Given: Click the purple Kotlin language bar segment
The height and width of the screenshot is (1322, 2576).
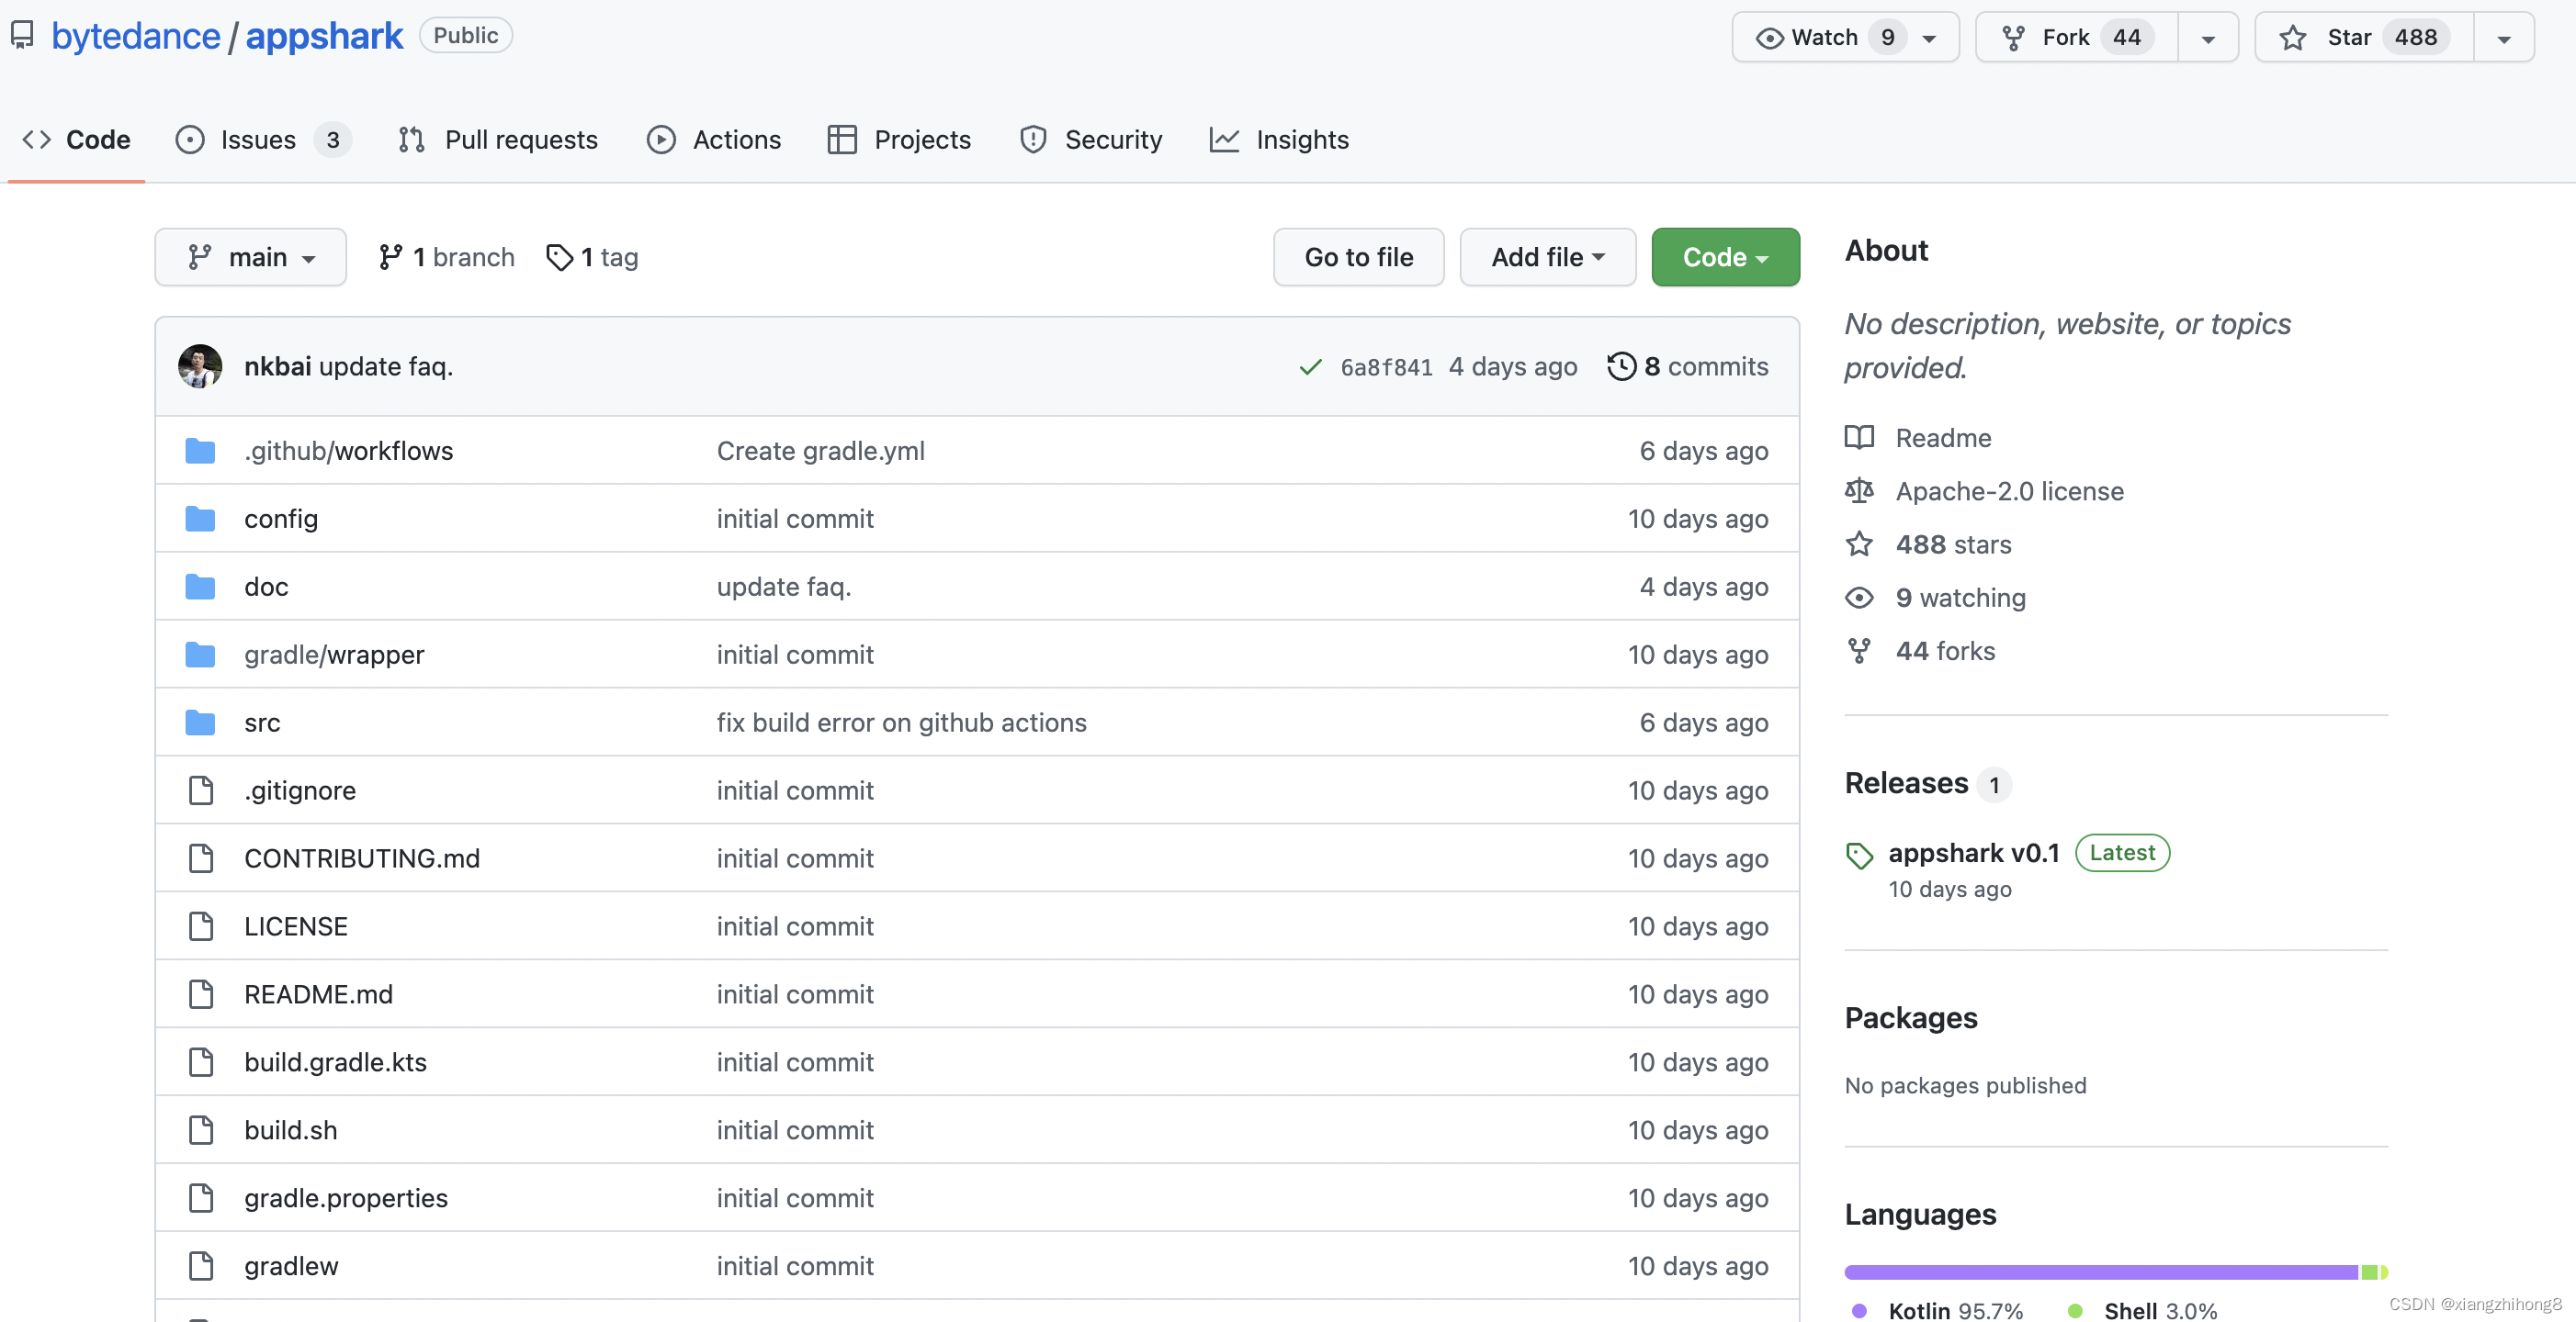Looking at the screenshot, I should pos(2100,1271).
